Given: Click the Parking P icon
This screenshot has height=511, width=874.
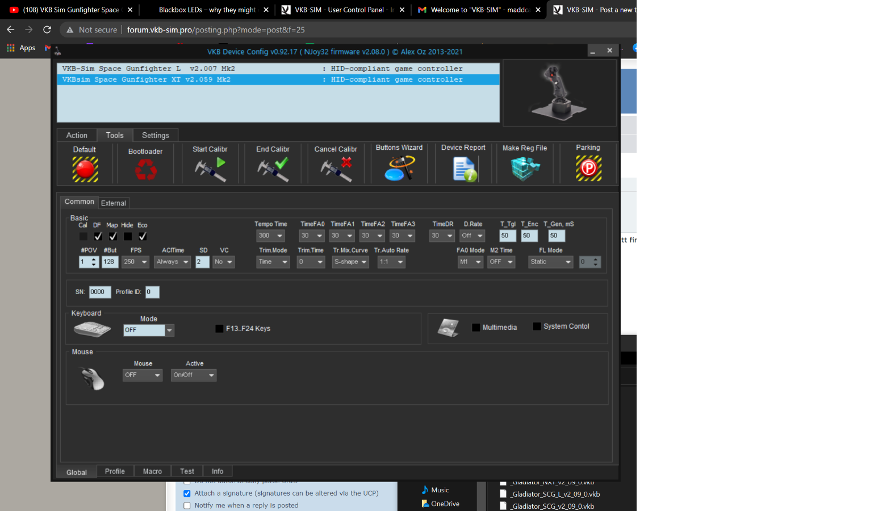Looking at the screenshot, I should click(x=588, y=168).
